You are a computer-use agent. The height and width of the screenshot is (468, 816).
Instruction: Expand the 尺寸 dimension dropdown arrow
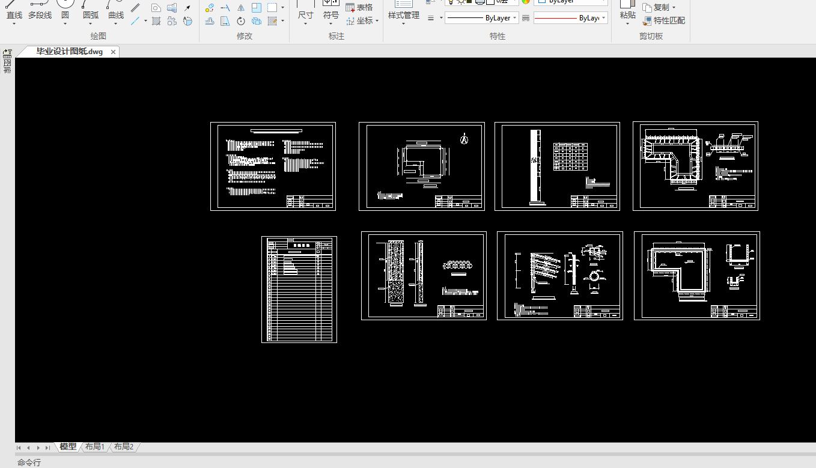[306, 24]
